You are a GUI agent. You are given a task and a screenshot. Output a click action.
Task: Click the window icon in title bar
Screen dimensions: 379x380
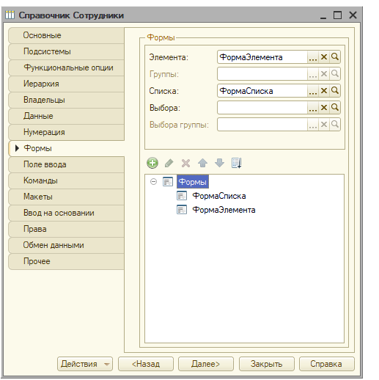coord(10,15)
